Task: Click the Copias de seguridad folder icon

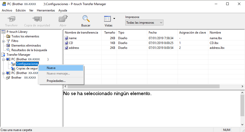Action: [x=13, y=68]
